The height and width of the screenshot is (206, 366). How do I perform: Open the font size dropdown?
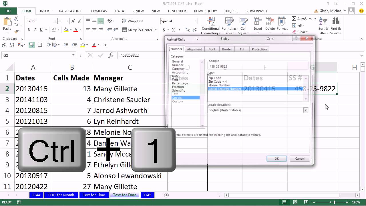click(x=67, y=21)
